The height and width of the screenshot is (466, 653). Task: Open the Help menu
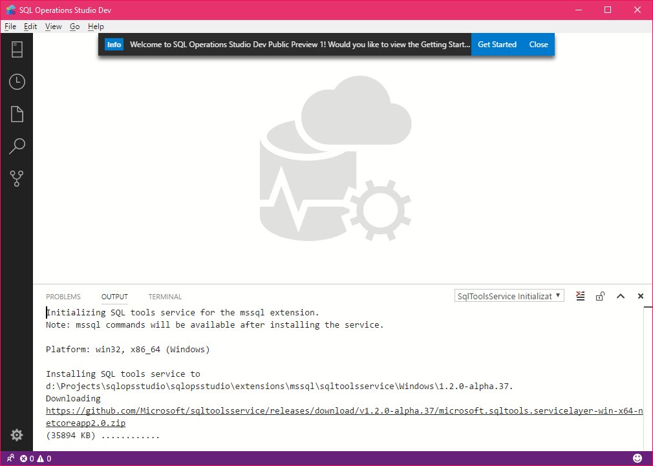pos(96,26)
